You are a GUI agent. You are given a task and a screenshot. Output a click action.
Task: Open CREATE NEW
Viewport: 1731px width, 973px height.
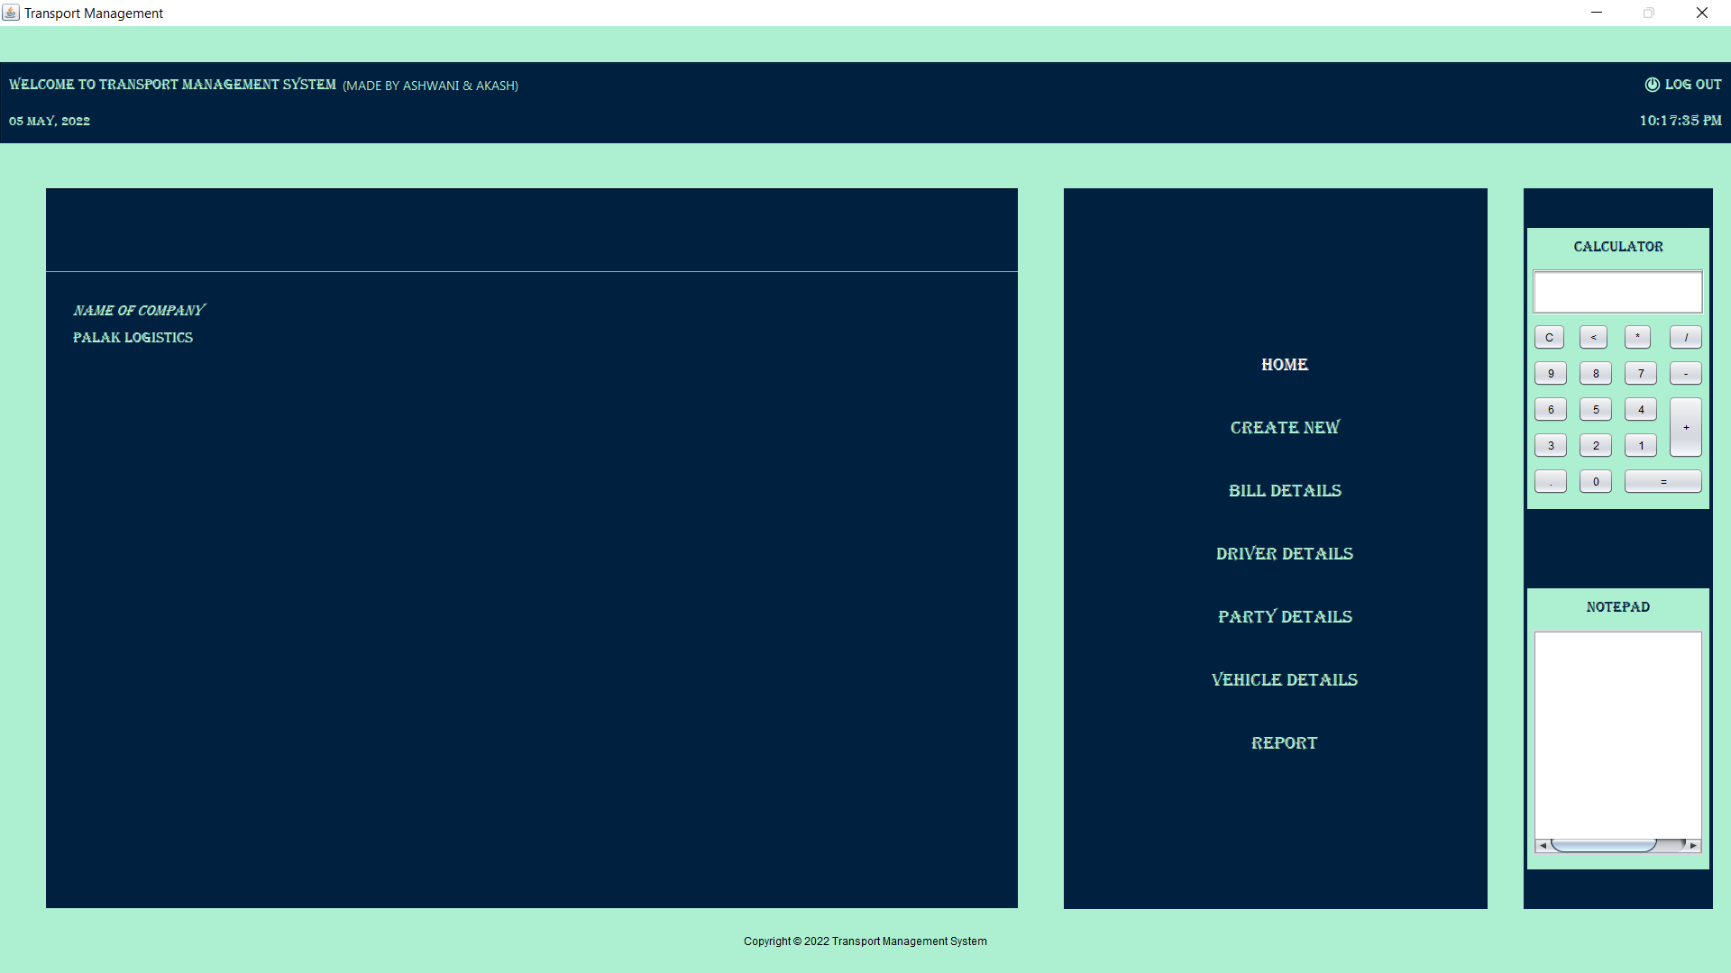(1284, 427)
